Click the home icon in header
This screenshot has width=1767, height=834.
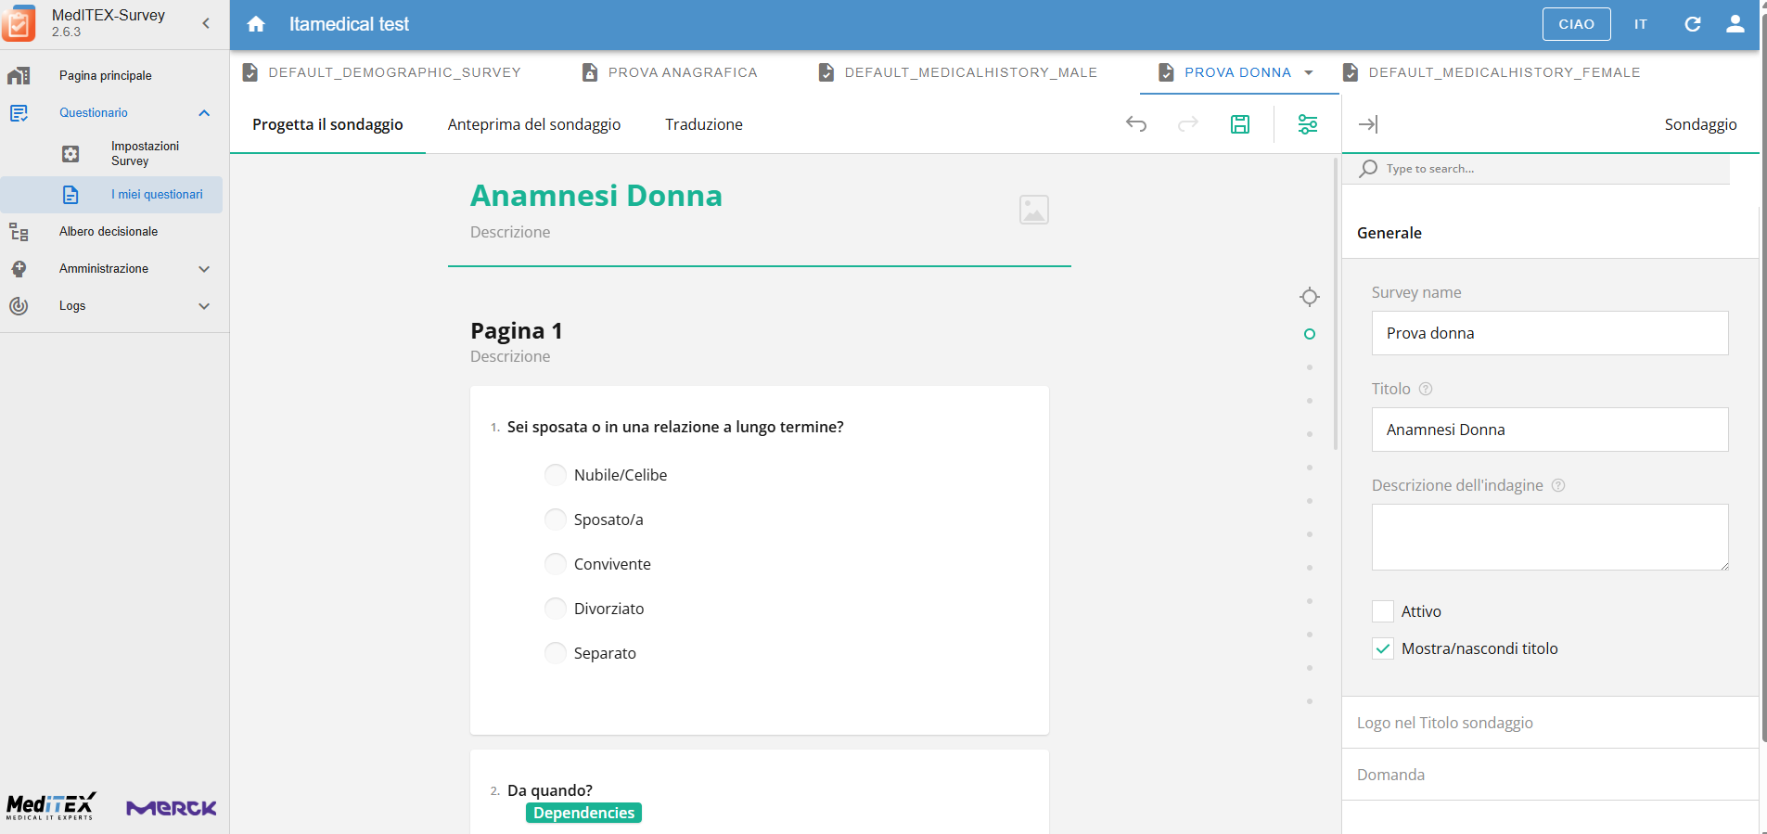click(x=256, y=24)
